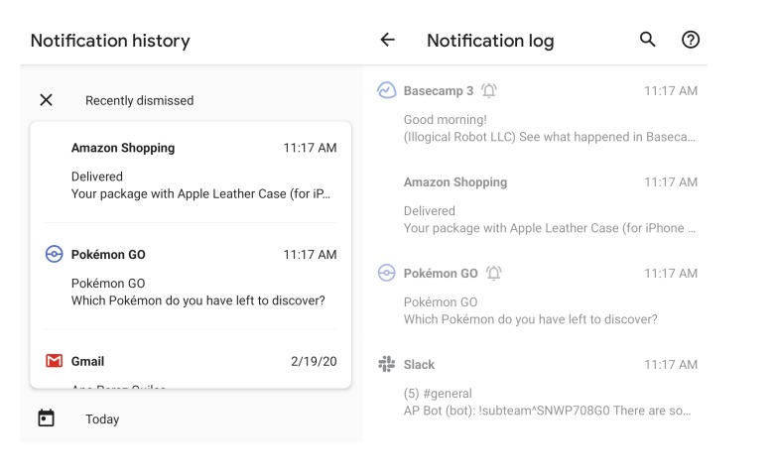Click the Gmail envelope icon
The image size is (774, 476).
55,362
